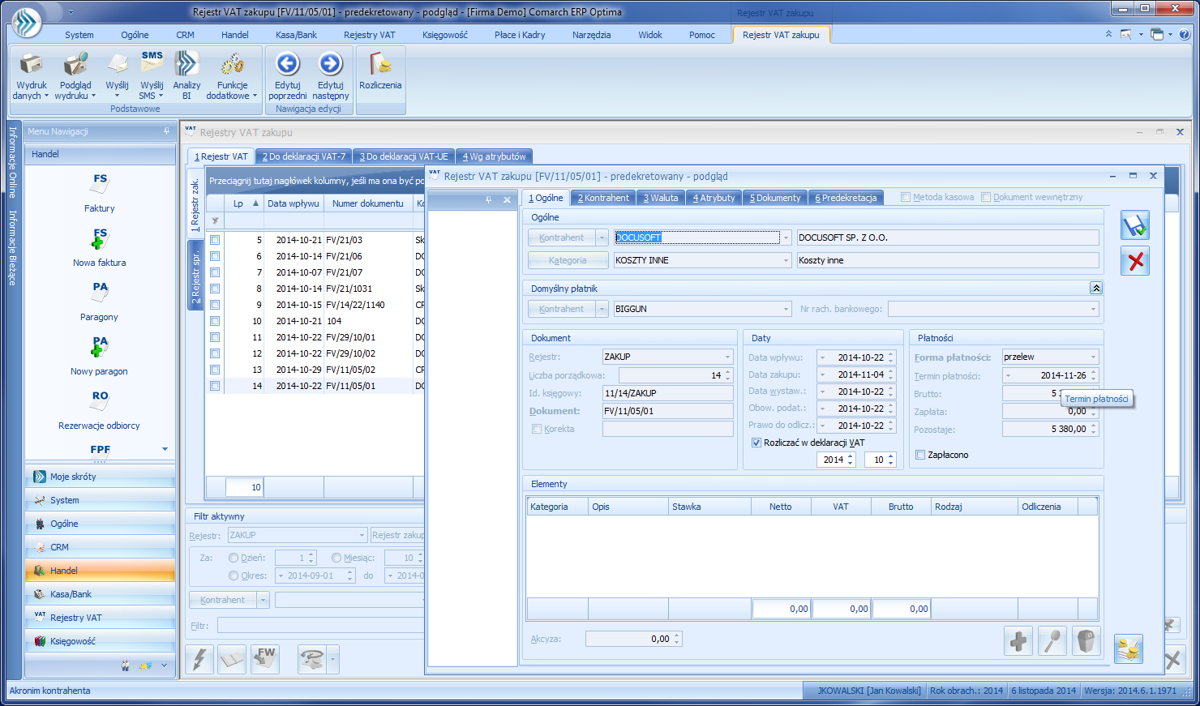Create Nowa faktura from navigation
The height and width of the screenshot is (706, 1200).
point(100,247)
